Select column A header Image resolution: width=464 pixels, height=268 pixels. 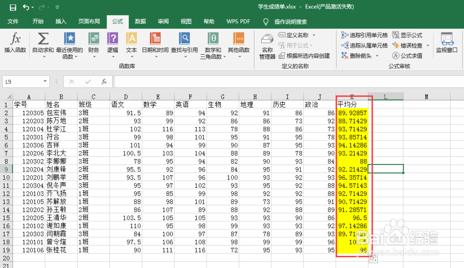tap(29, 97)
